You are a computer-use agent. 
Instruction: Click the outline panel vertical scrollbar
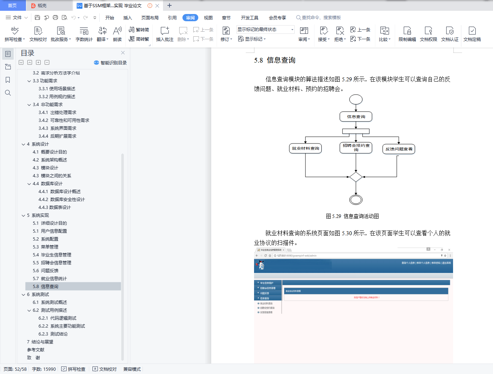[x=122, y=257]
